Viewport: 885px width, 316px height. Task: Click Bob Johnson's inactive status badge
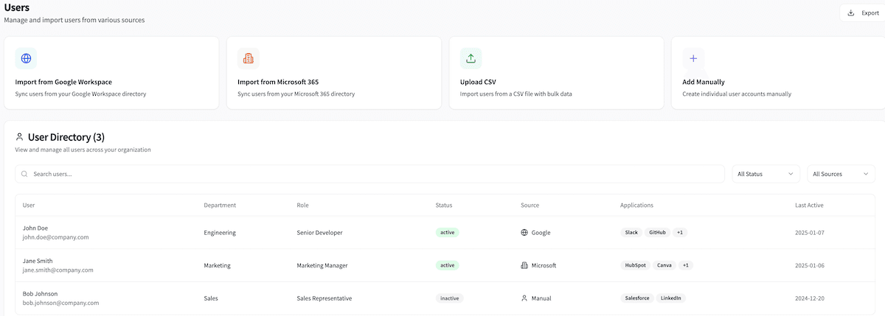pos(448,298)
